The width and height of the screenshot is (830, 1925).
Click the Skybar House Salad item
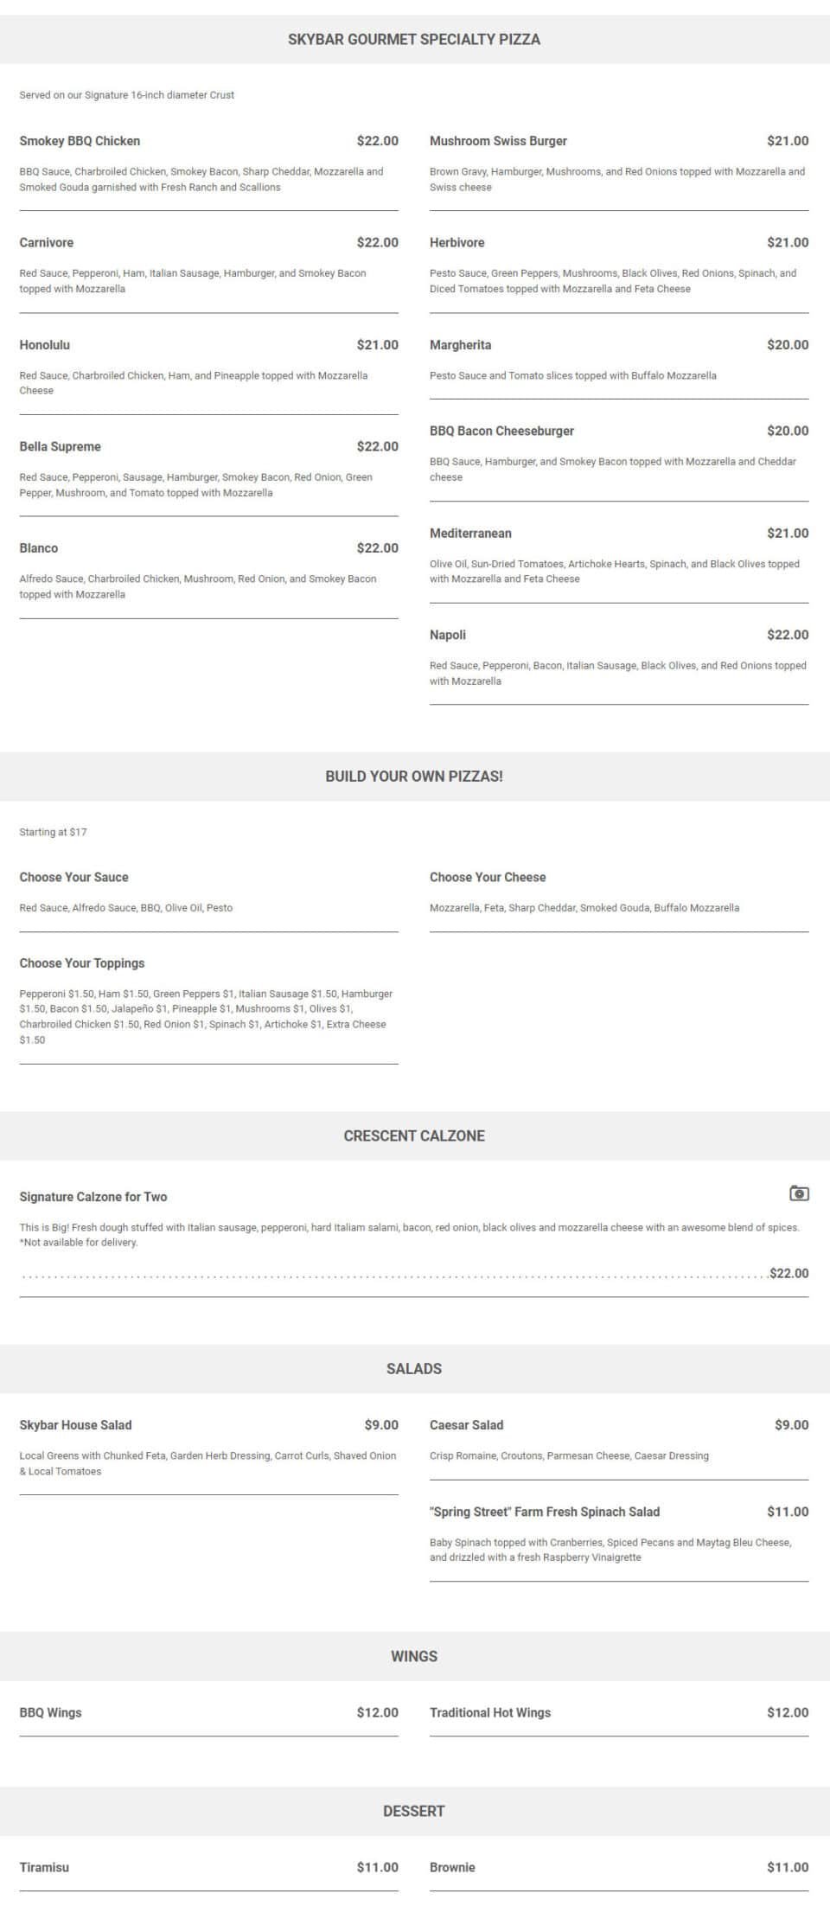76,1425
